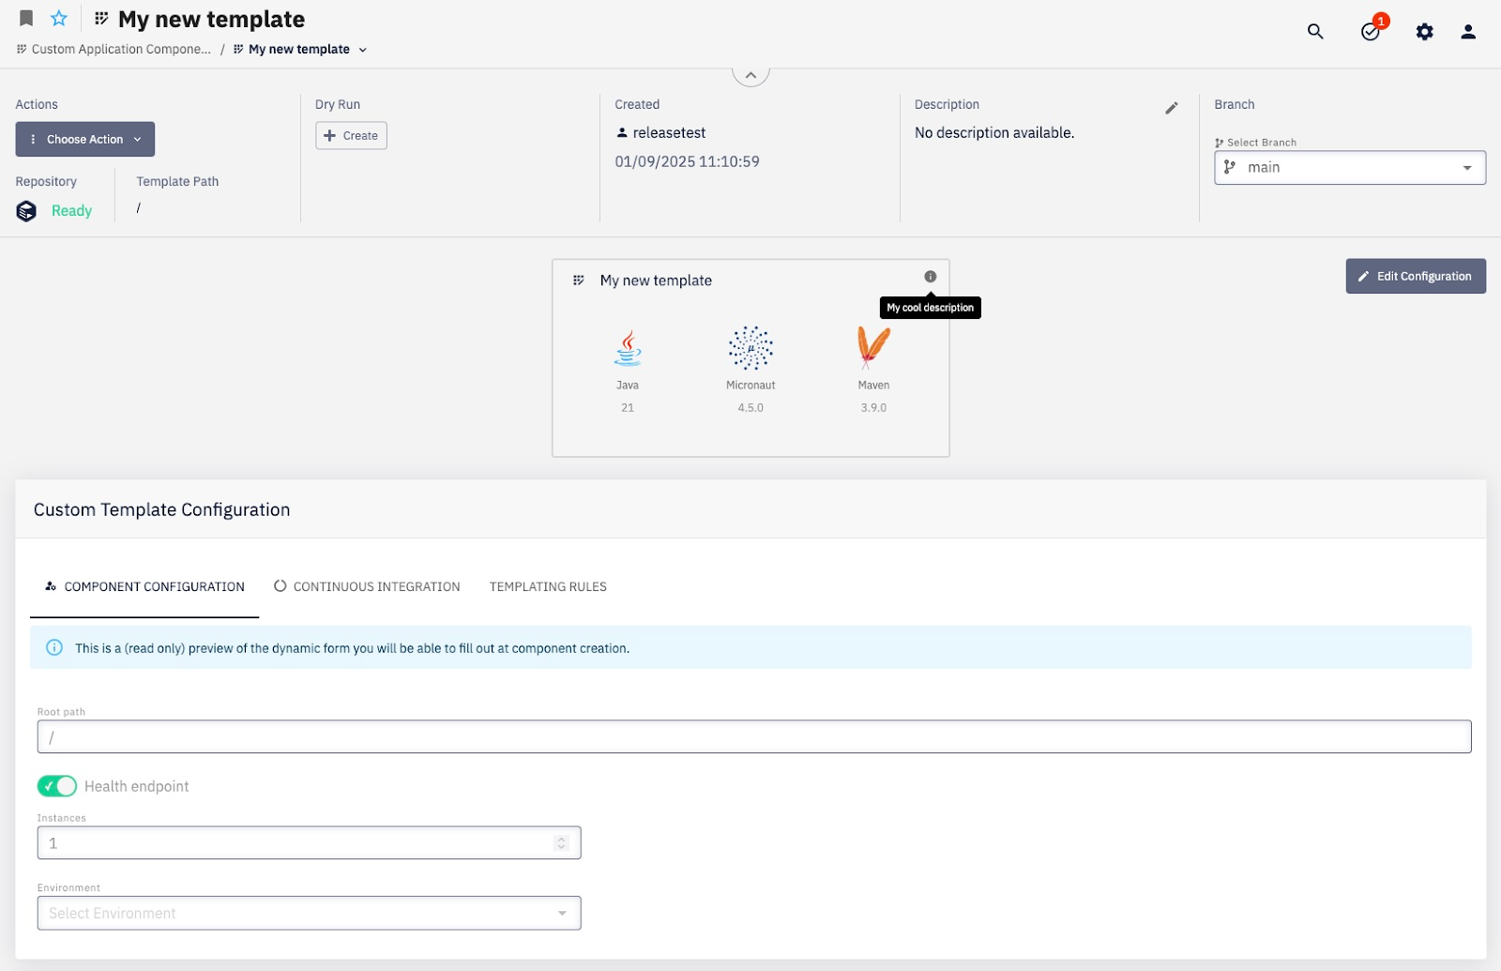The image size is (1501, 971).
Task: Open the tasks notification icon with badge
Action: (1371, 31)
